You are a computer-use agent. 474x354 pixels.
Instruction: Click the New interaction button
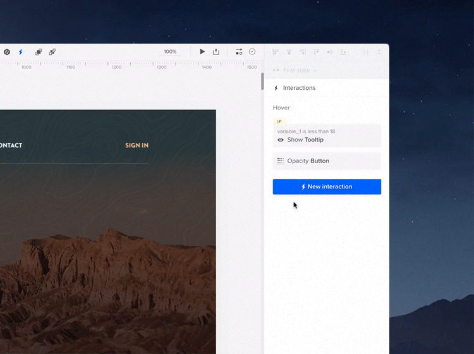(x=327, y=186)
